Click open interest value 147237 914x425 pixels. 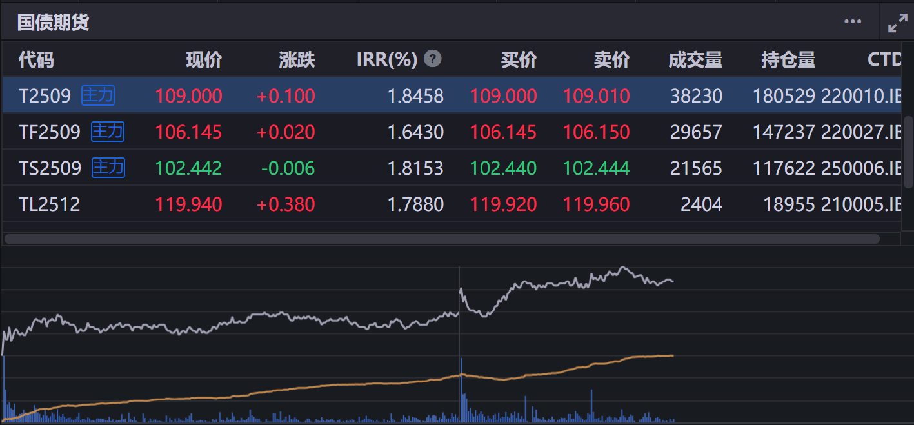(x=784, y=133)
